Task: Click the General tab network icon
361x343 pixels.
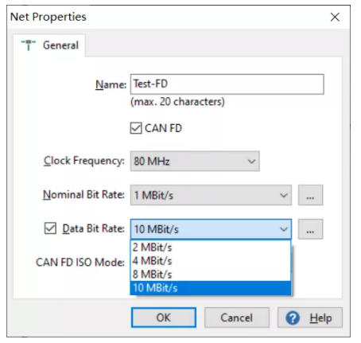Action: [x=29, y=45]
